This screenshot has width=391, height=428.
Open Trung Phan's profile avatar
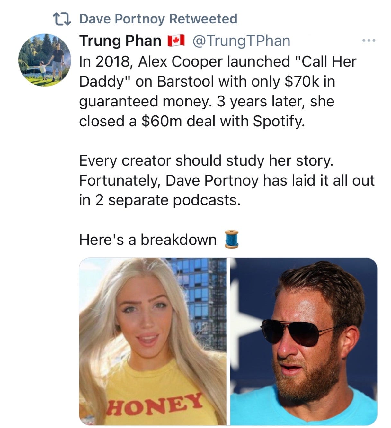click(44, 60)
